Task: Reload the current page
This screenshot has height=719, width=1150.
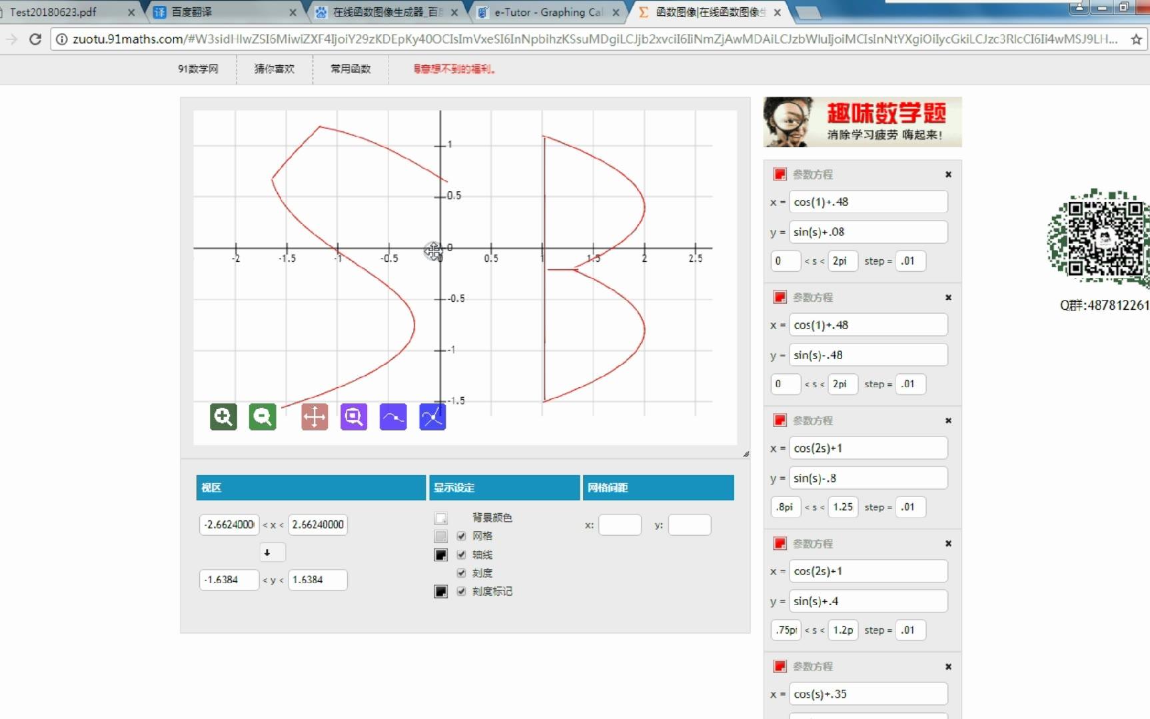Action: (x=35, y=39)
